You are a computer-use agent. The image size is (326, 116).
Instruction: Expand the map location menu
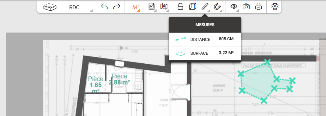pyautogui.click(x=164, y=7)
